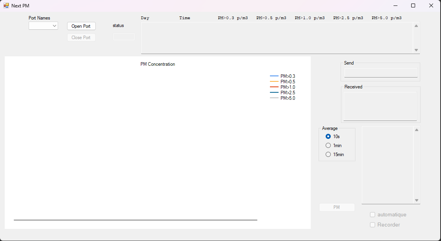Select the 10s average radio button

pyautogui.click(x=328, y=137)
